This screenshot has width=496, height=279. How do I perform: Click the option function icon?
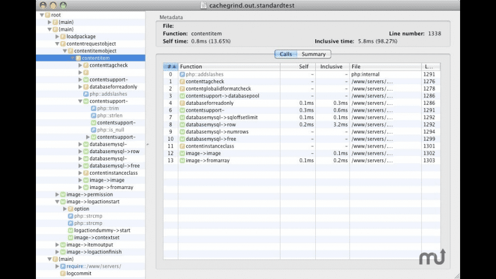[71, 209]
